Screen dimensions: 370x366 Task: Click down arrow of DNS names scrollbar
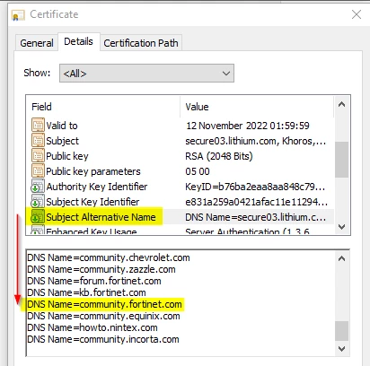click(341, 348)
